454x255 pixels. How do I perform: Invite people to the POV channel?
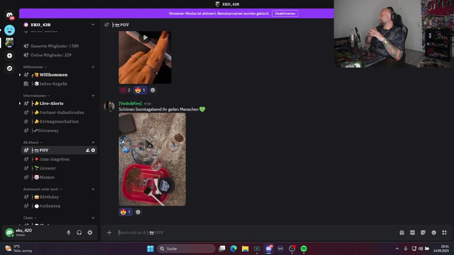point(88,150)
